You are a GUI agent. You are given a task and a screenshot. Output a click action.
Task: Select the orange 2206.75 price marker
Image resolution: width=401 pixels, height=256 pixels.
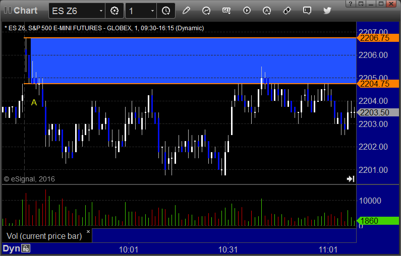click(378, 38)
